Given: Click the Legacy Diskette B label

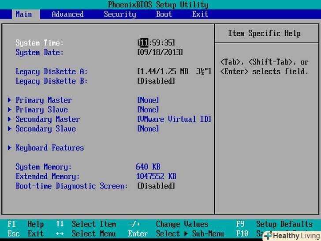Looking at the screenshot, I should tap(52, 81).
